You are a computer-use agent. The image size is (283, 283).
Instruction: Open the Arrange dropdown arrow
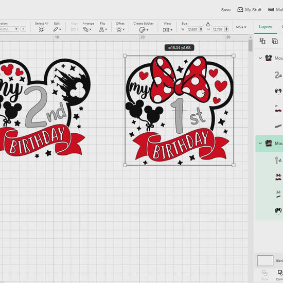click(90, 29)
